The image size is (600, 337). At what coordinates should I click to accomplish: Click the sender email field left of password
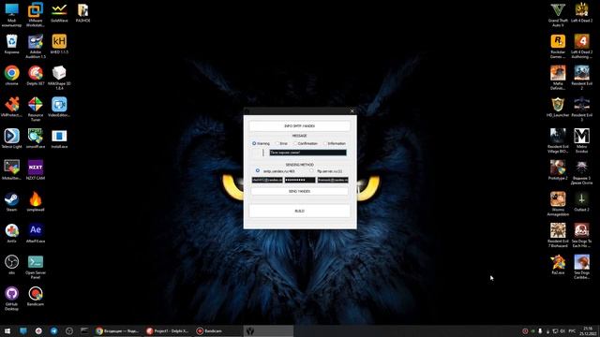(267, 180)
